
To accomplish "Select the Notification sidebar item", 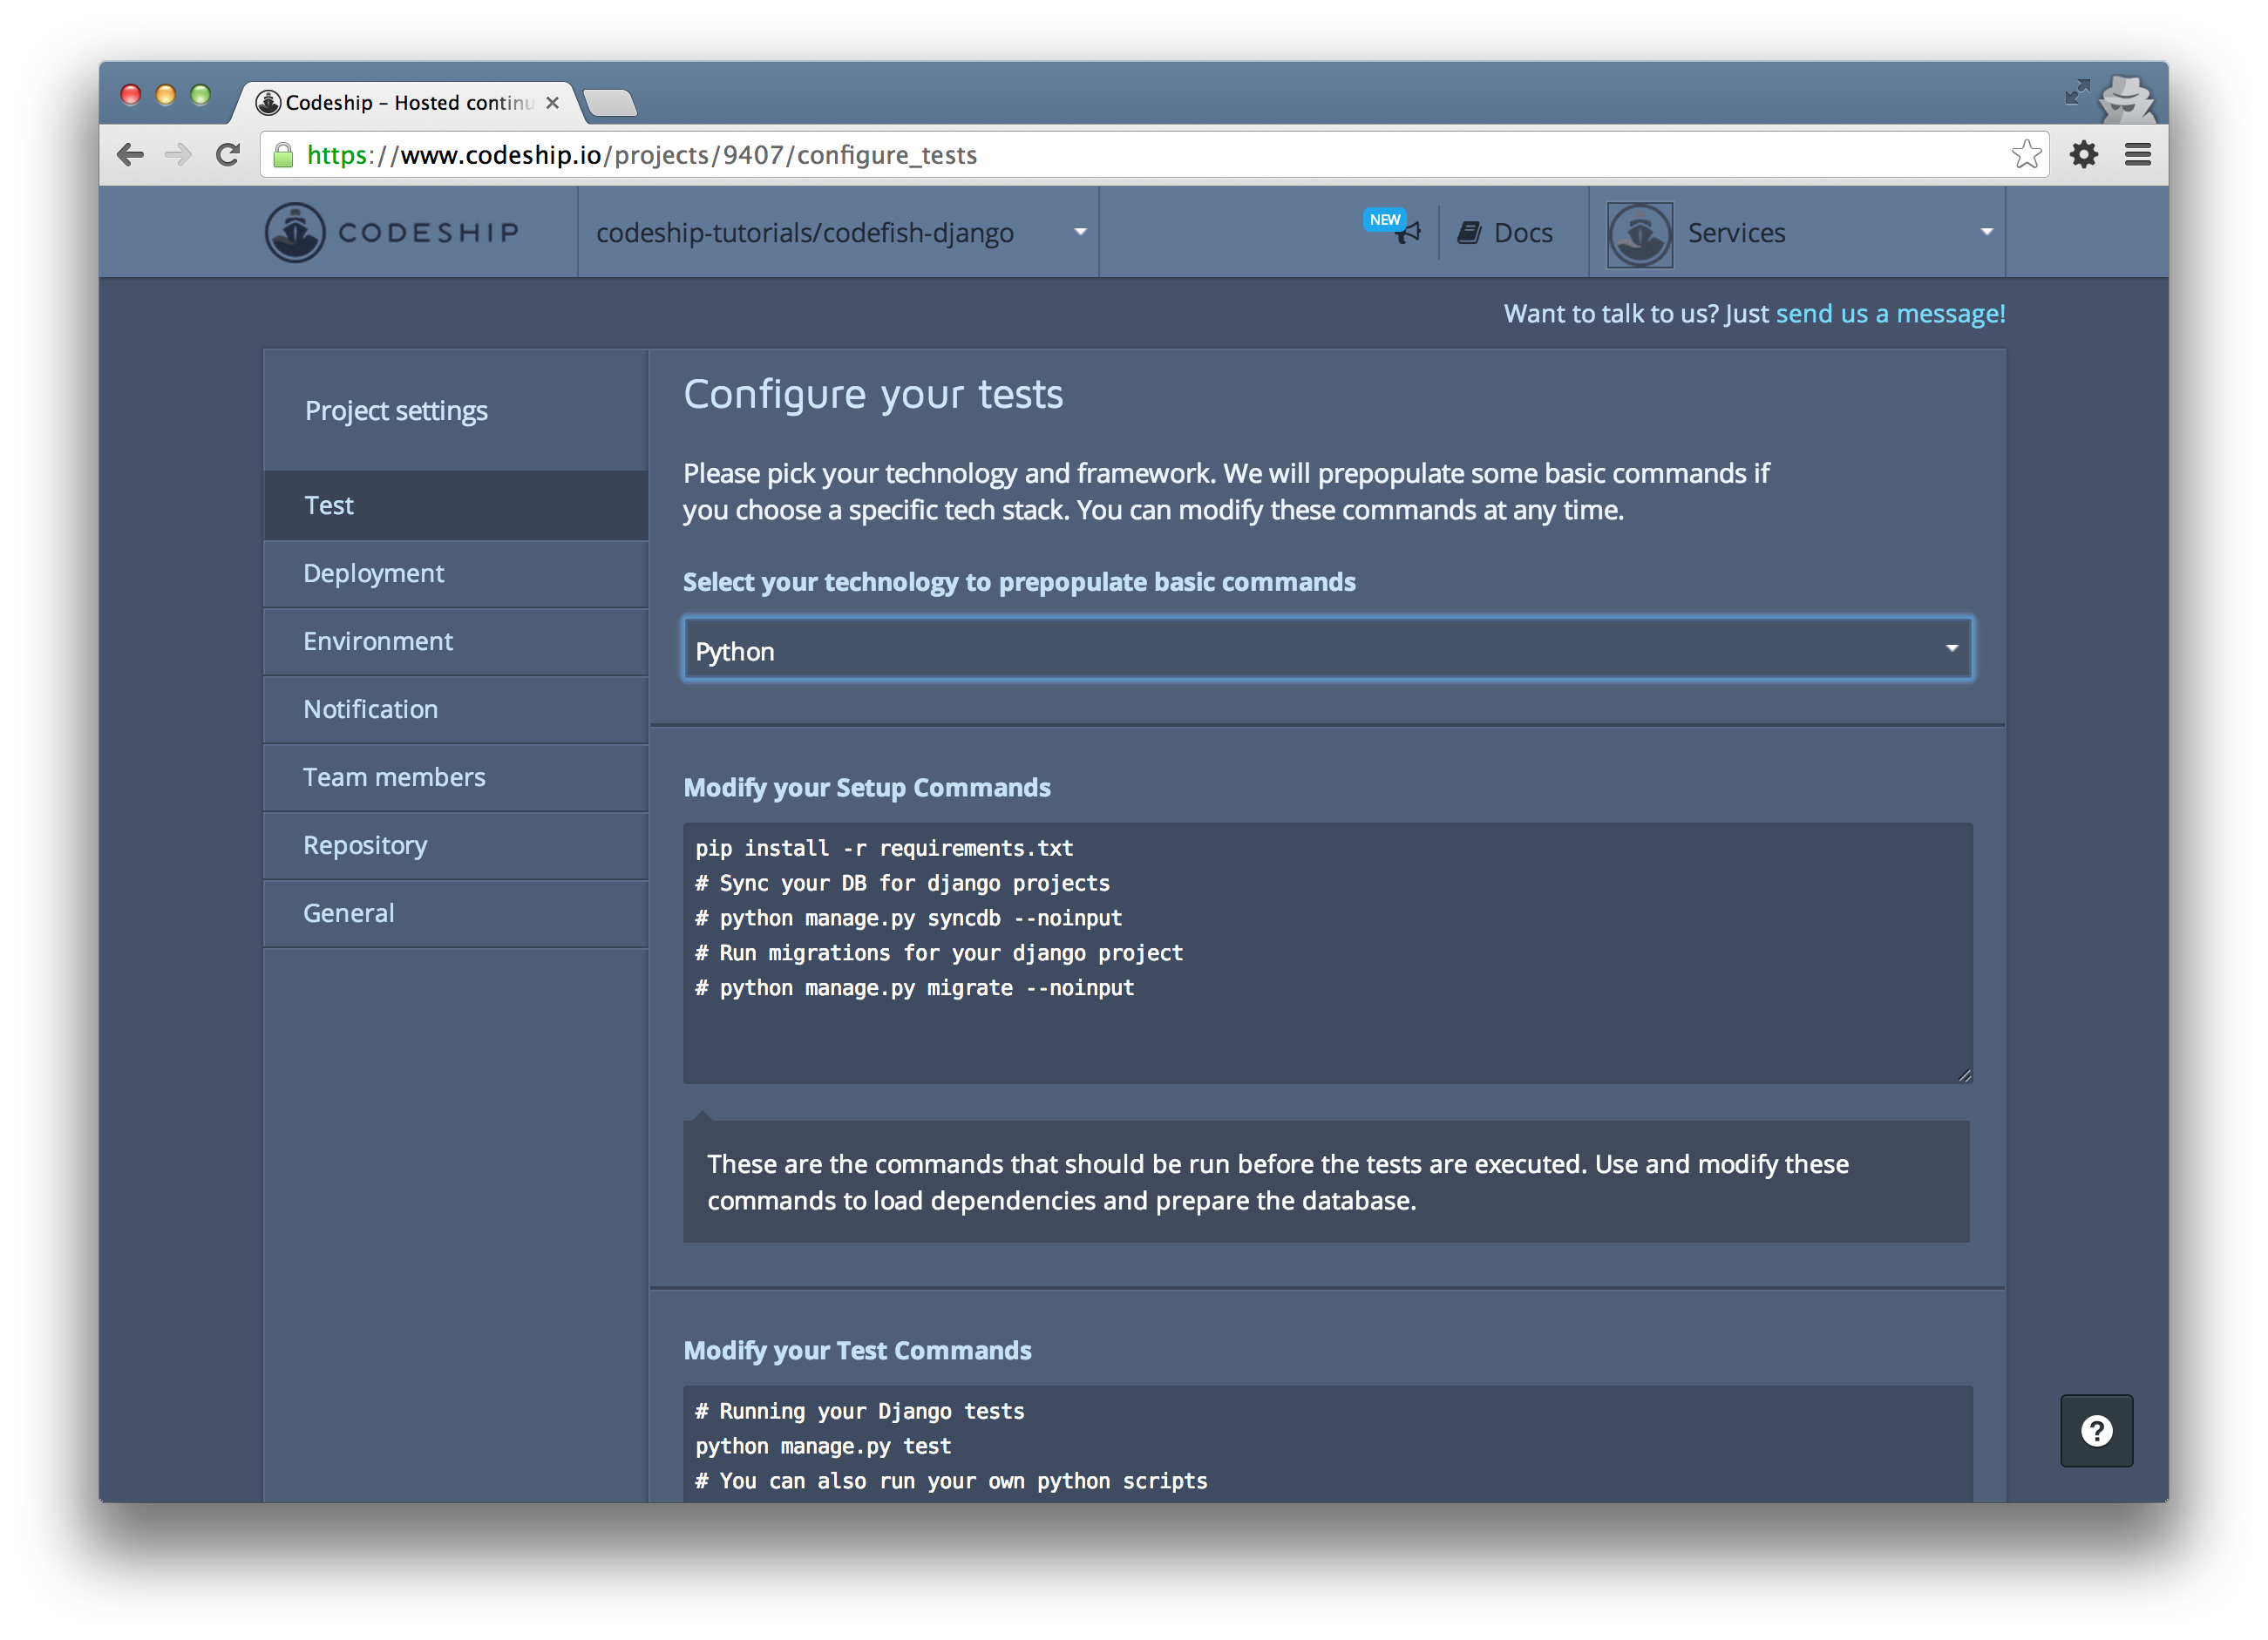I will [371, 709].
